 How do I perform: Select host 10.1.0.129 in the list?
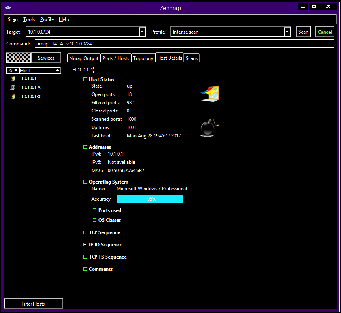coord(32,87)
